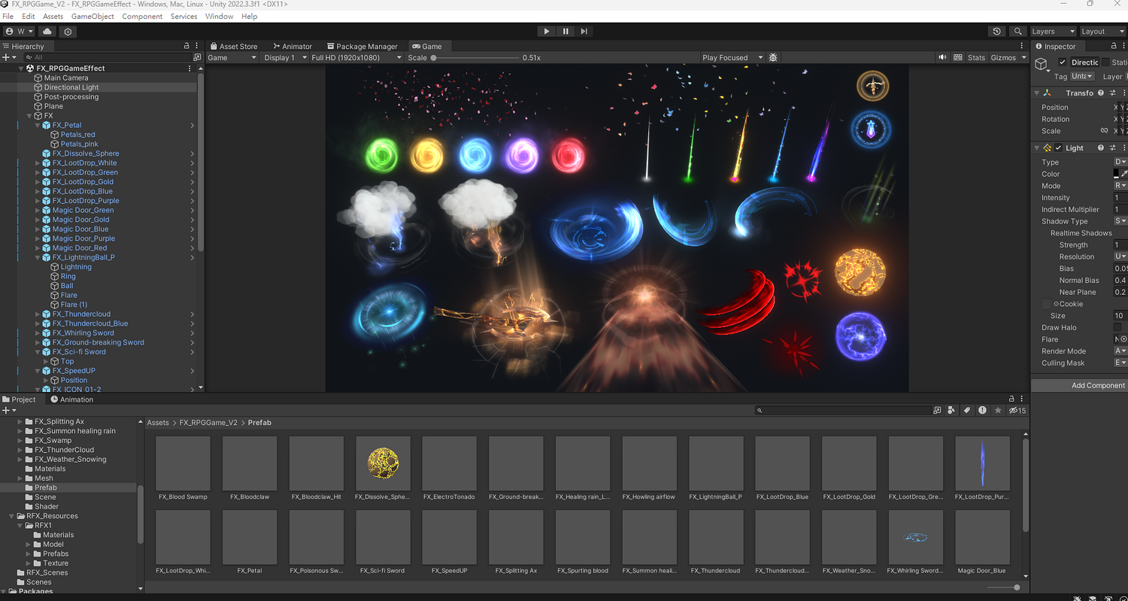Open the GameObject menu
The height and width of the screenshot is (601, 1128).
tap(92, 16)
